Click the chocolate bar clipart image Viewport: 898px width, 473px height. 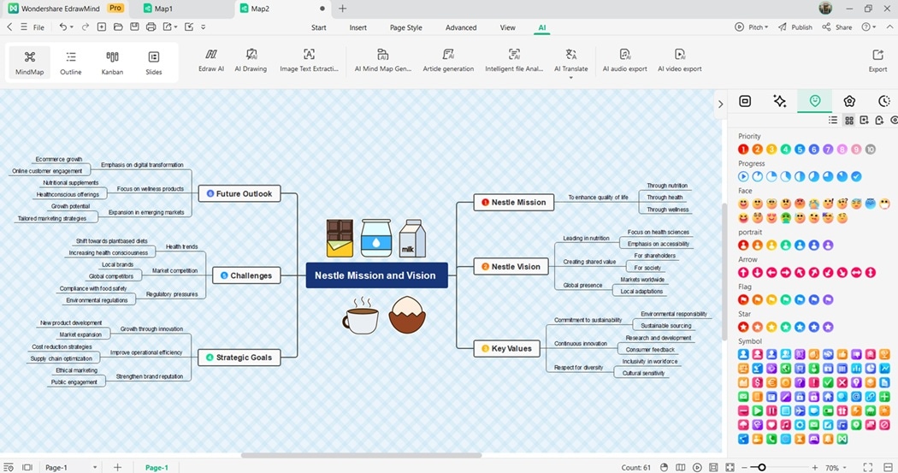click(340, 238)
